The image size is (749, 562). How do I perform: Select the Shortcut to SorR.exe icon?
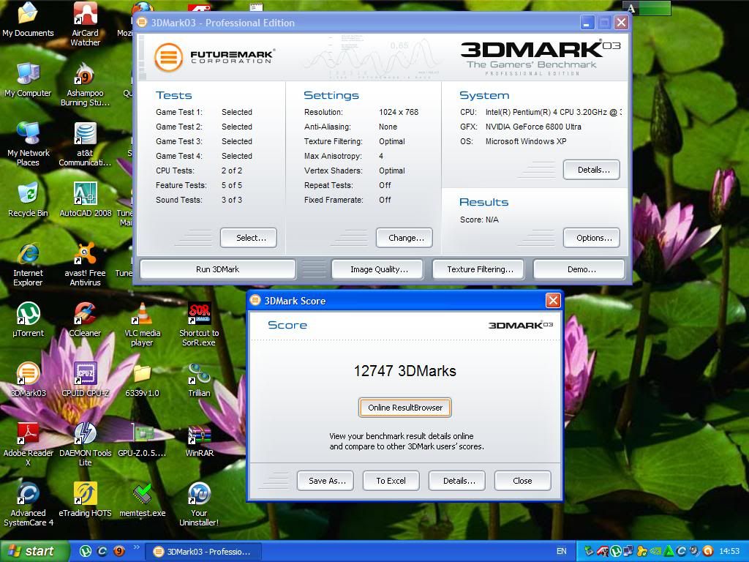point(199,324)
